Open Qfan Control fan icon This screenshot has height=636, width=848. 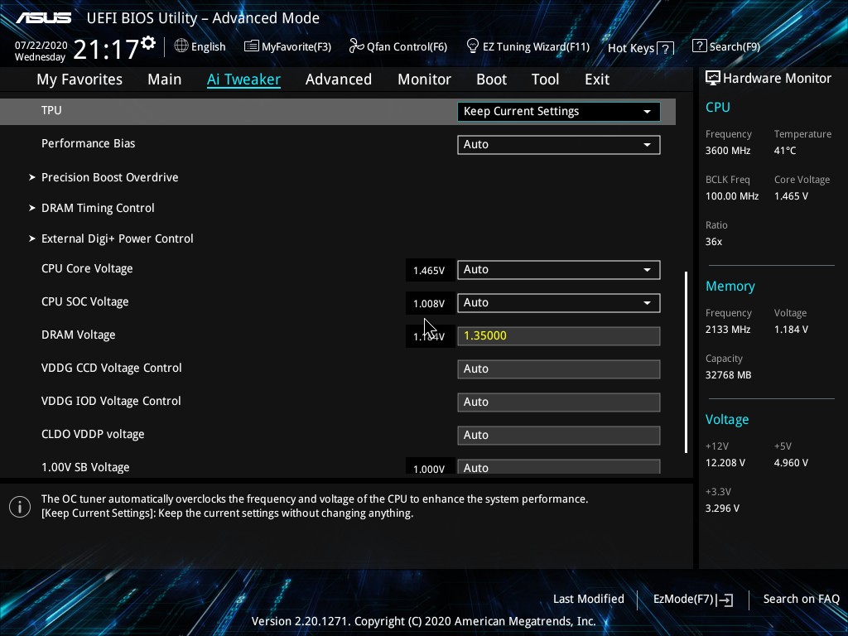pyautogui.click(x=356, y=46)
